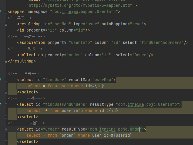Click select="Order" in collection tag
The height and width of the screenshot is (145, 193).
132,55
